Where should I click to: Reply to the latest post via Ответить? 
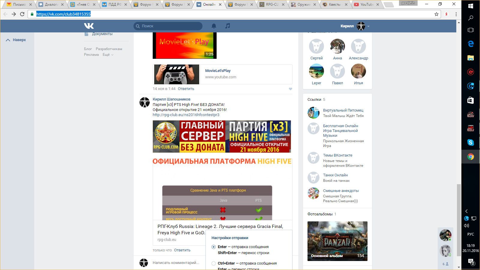(x=182, y=250)
